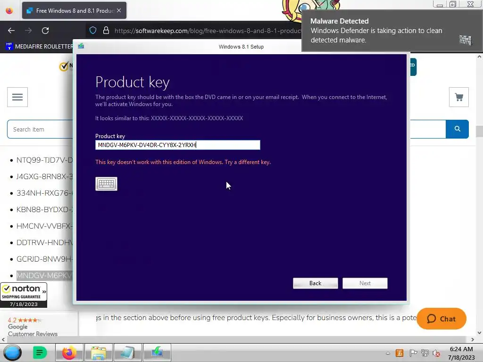Open the website hamburger menu
Viewport: 483px width, 362px height.
(17, 97)
